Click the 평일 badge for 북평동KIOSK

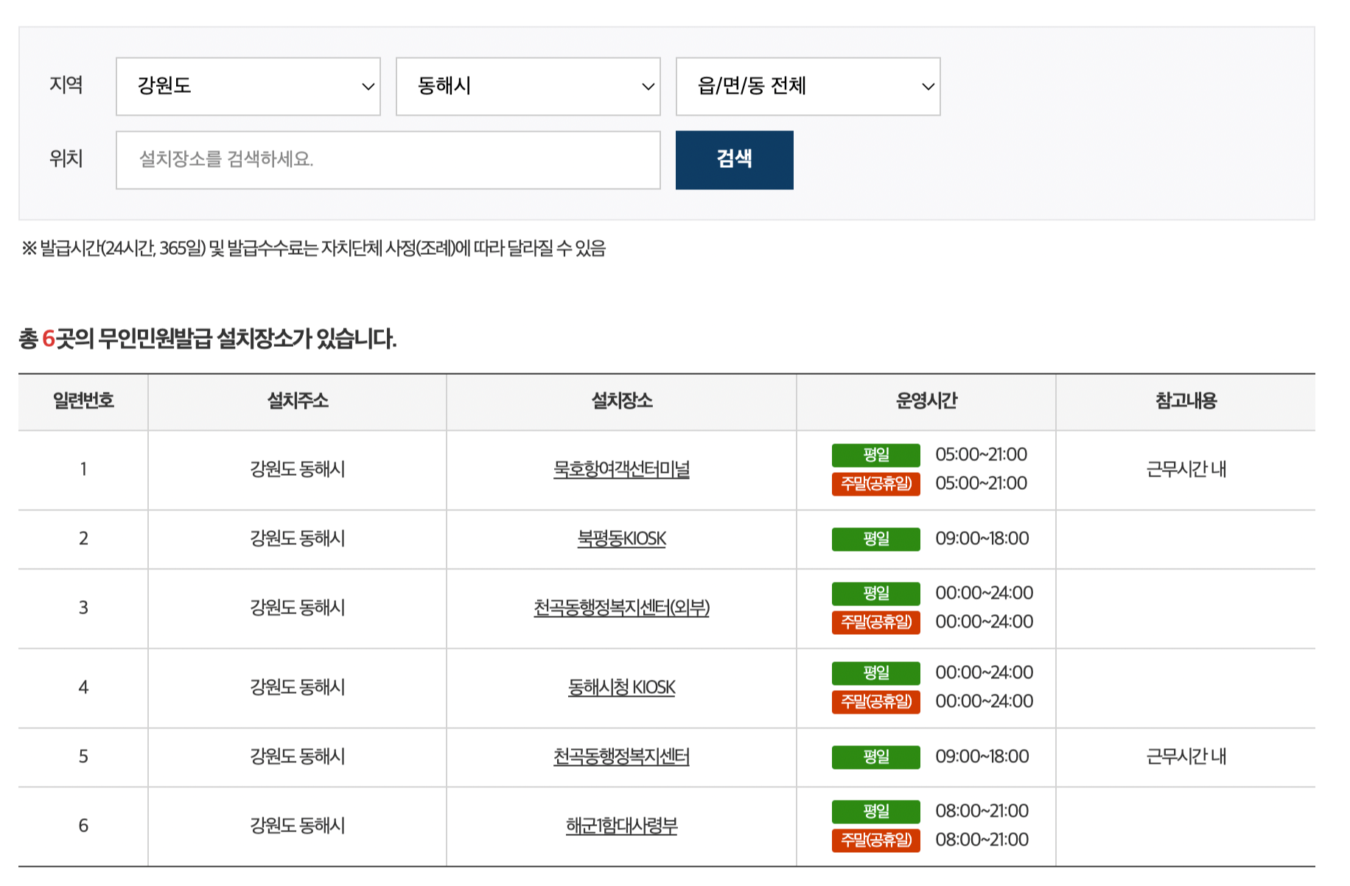pos(875,538)
